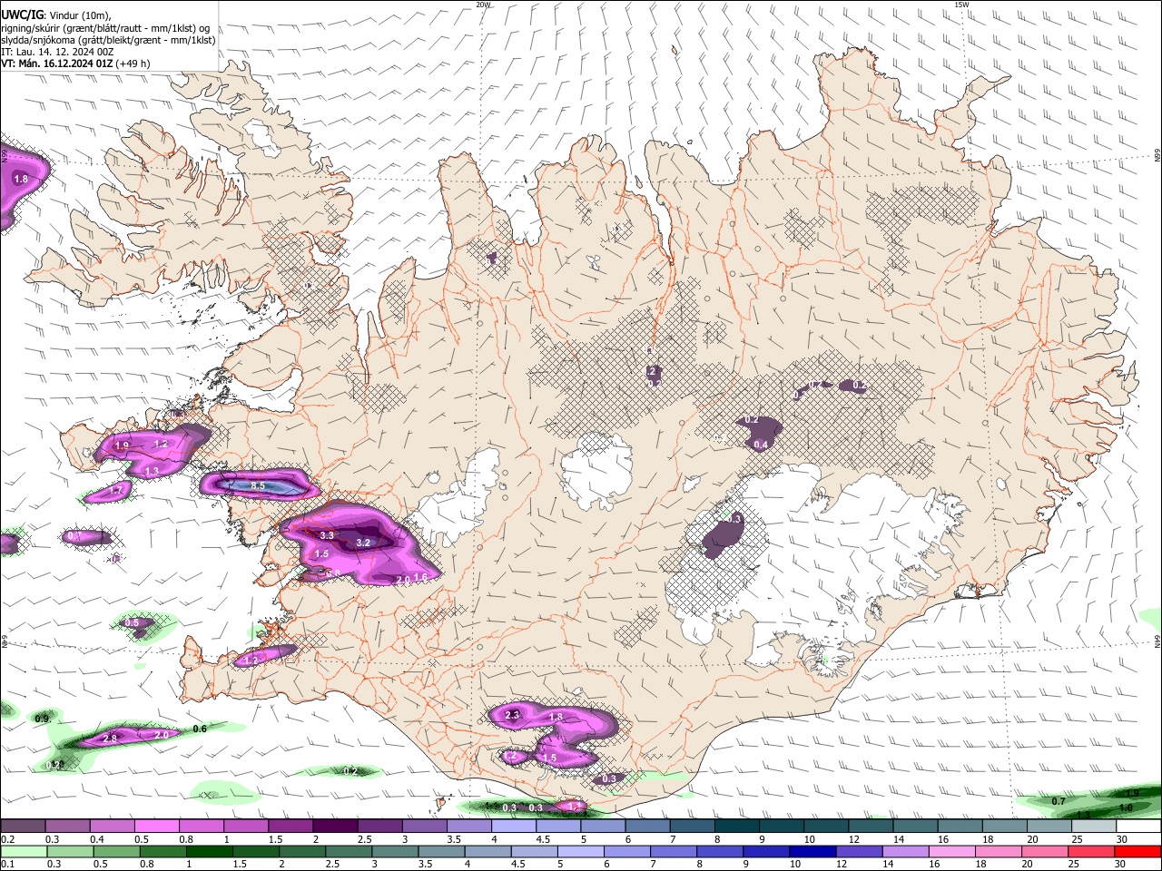Click the '2.3' precipitation value near the south coast

pyautogui.click(x=512, y=716)
